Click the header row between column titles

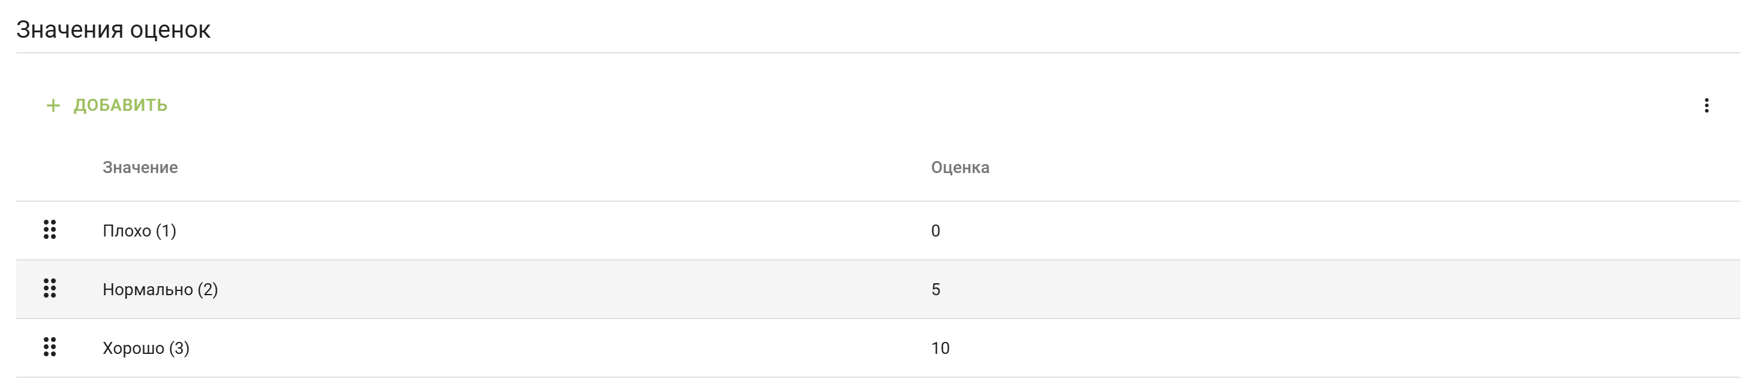click(544, 168)
